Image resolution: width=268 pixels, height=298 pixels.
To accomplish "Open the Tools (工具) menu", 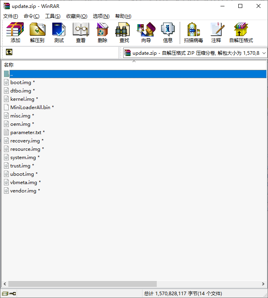I will (x=53, y=16).
